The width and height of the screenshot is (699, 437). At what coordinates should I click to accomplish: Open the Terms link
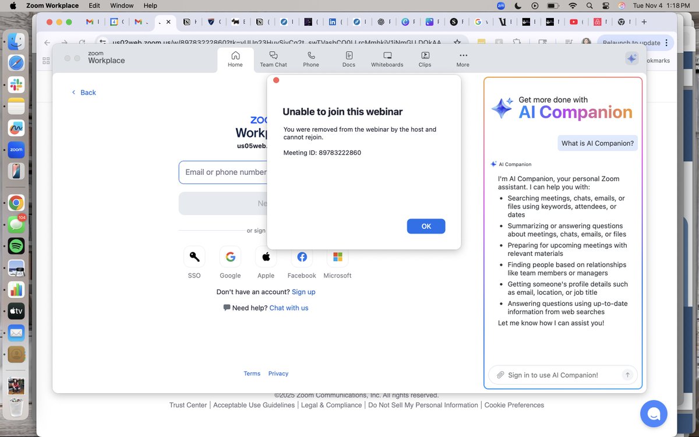tap(252, 373)
